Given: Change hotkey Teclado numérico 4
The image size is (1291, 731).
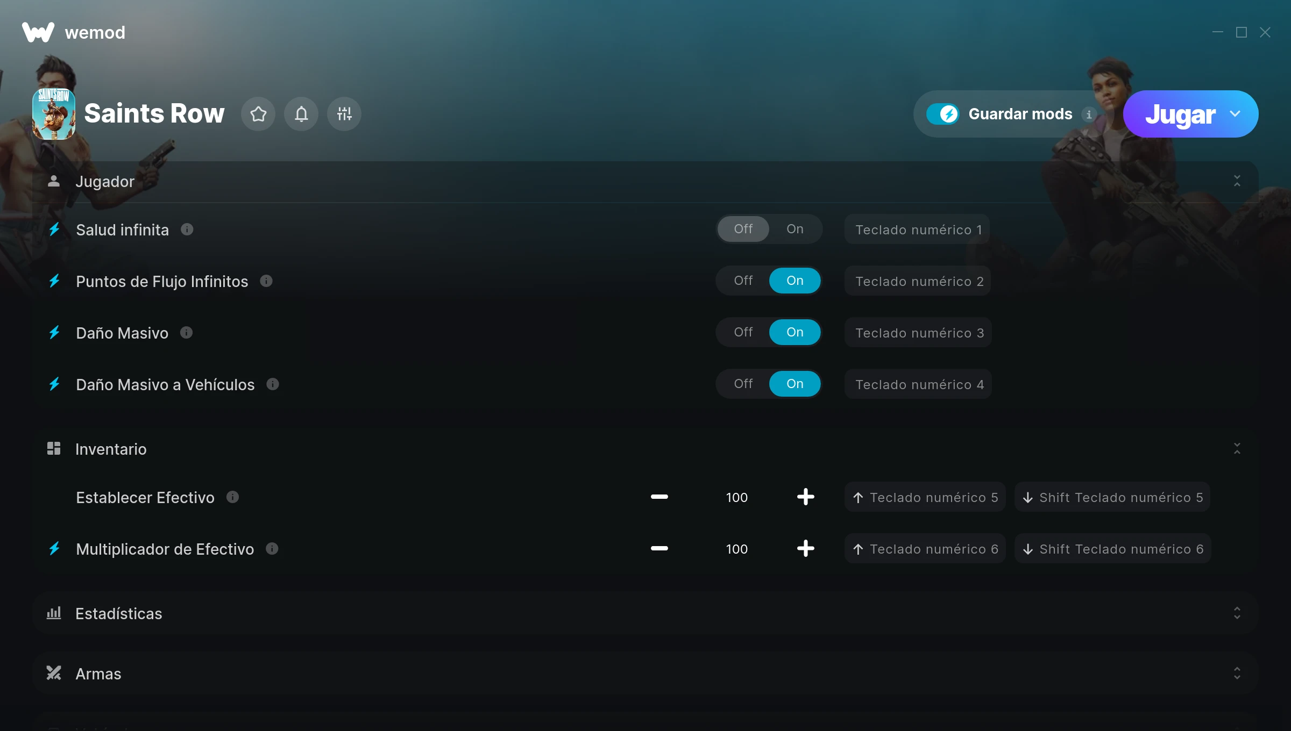Looking at the screenshot, I should coord(918,384).
